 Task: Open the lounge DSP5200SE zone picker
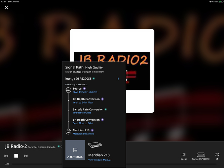point(201,156)
